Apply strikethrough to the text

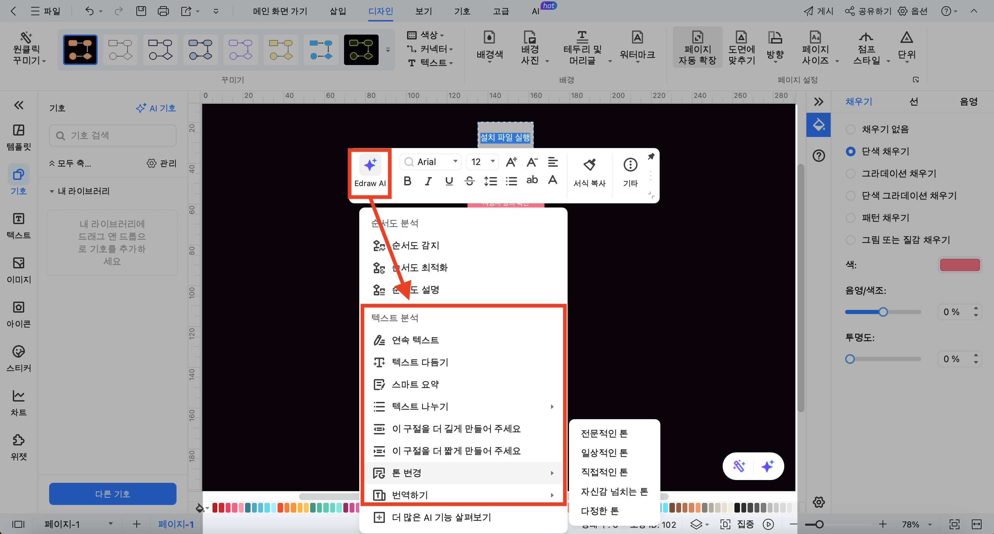coord(469,181)
